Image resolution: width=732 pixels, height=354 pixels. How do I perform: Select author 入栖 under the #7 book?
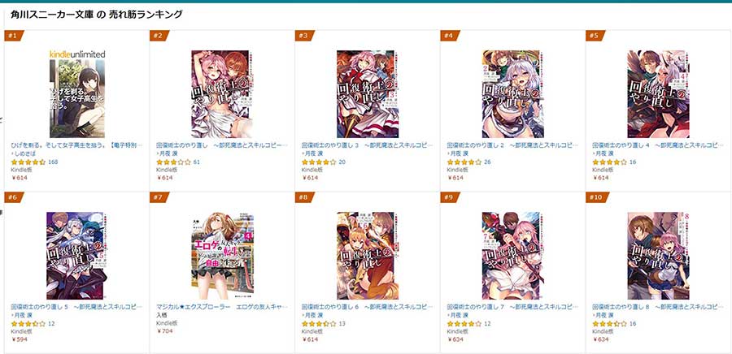(x=162, y=315)
